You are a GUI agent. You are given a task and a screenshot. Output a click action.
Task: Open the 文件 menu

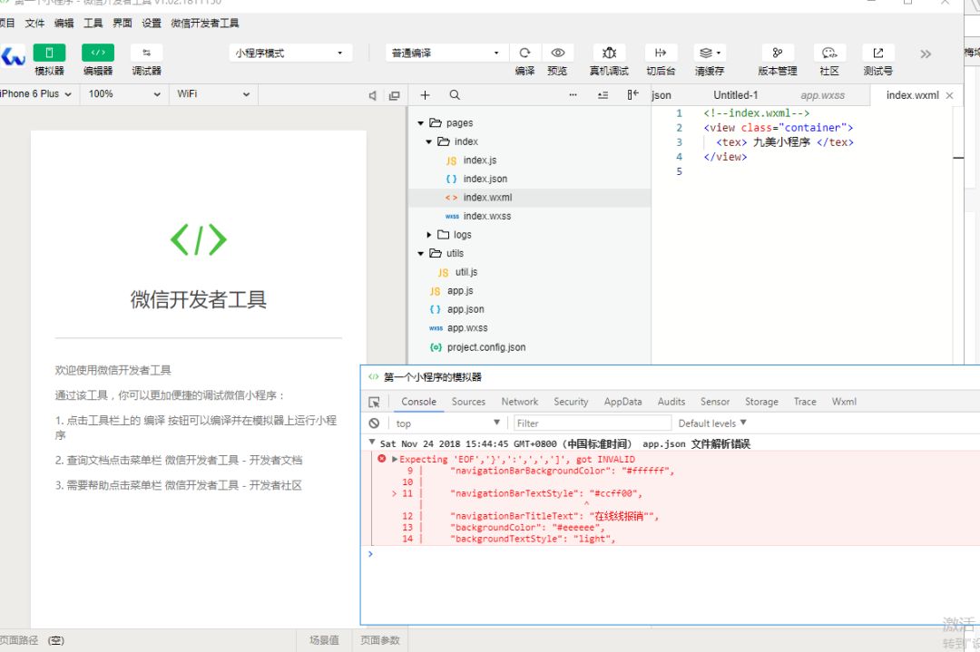(35, 23)
